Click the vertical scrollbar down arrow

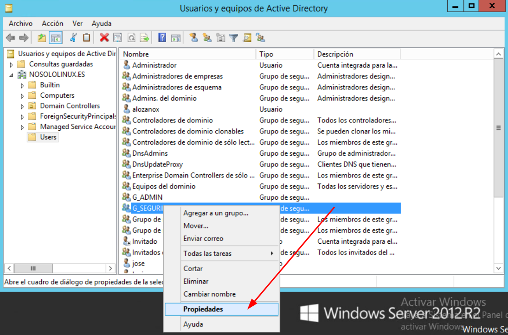point(499,268)
